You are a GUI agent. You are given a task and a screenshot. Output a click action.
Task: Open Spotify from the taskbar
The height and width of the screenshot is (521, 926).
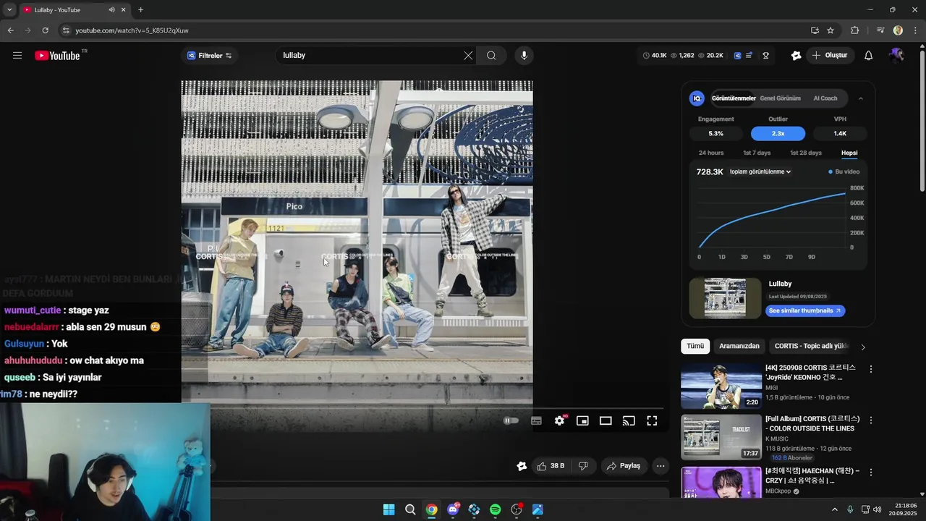point(495,509)
